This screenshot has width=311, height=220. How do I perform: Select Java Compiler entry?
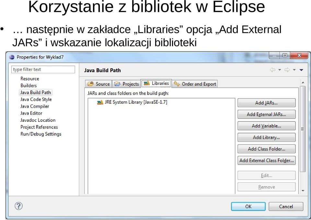pos(35,106)
